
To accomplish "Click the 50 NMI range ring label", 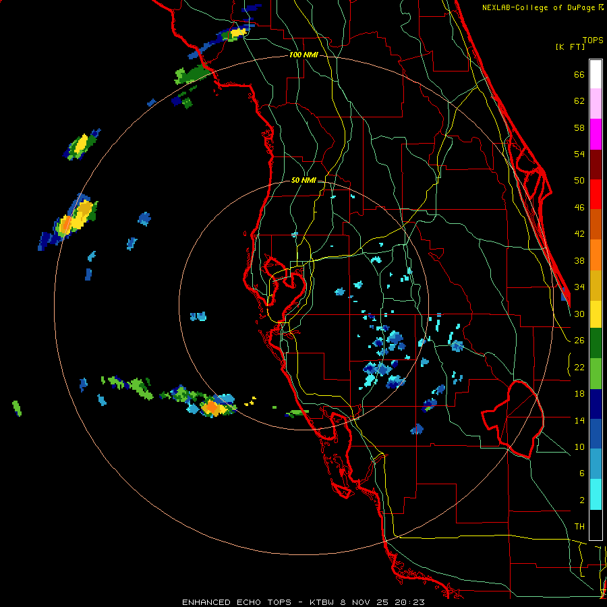I will point(303,180).
